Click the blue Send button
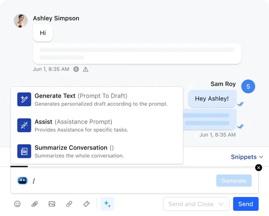Screen dimensions: 269x216 point(246,204)
